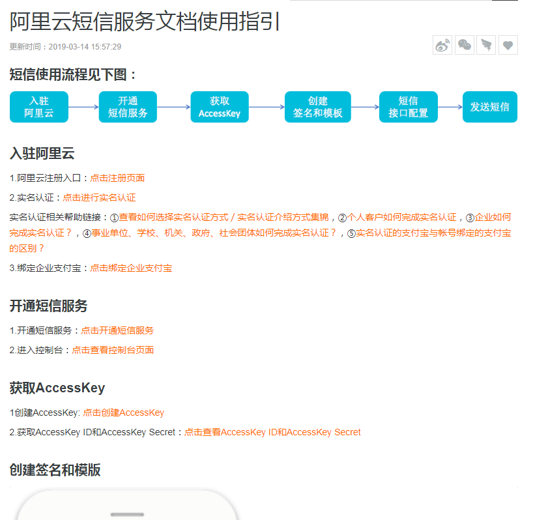
Task: Click the phone mockup image at bottom
Action: coord(127,505)
